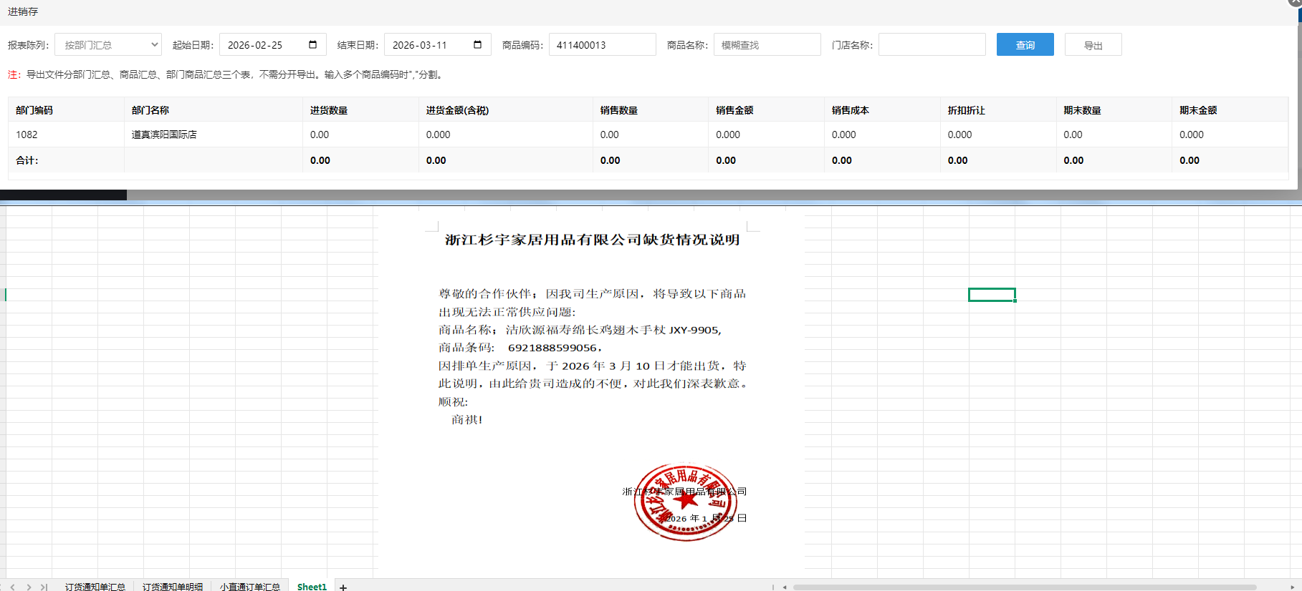Select the 小直通订单汇总 sheet tab
1302x591 pixels.
249,587
